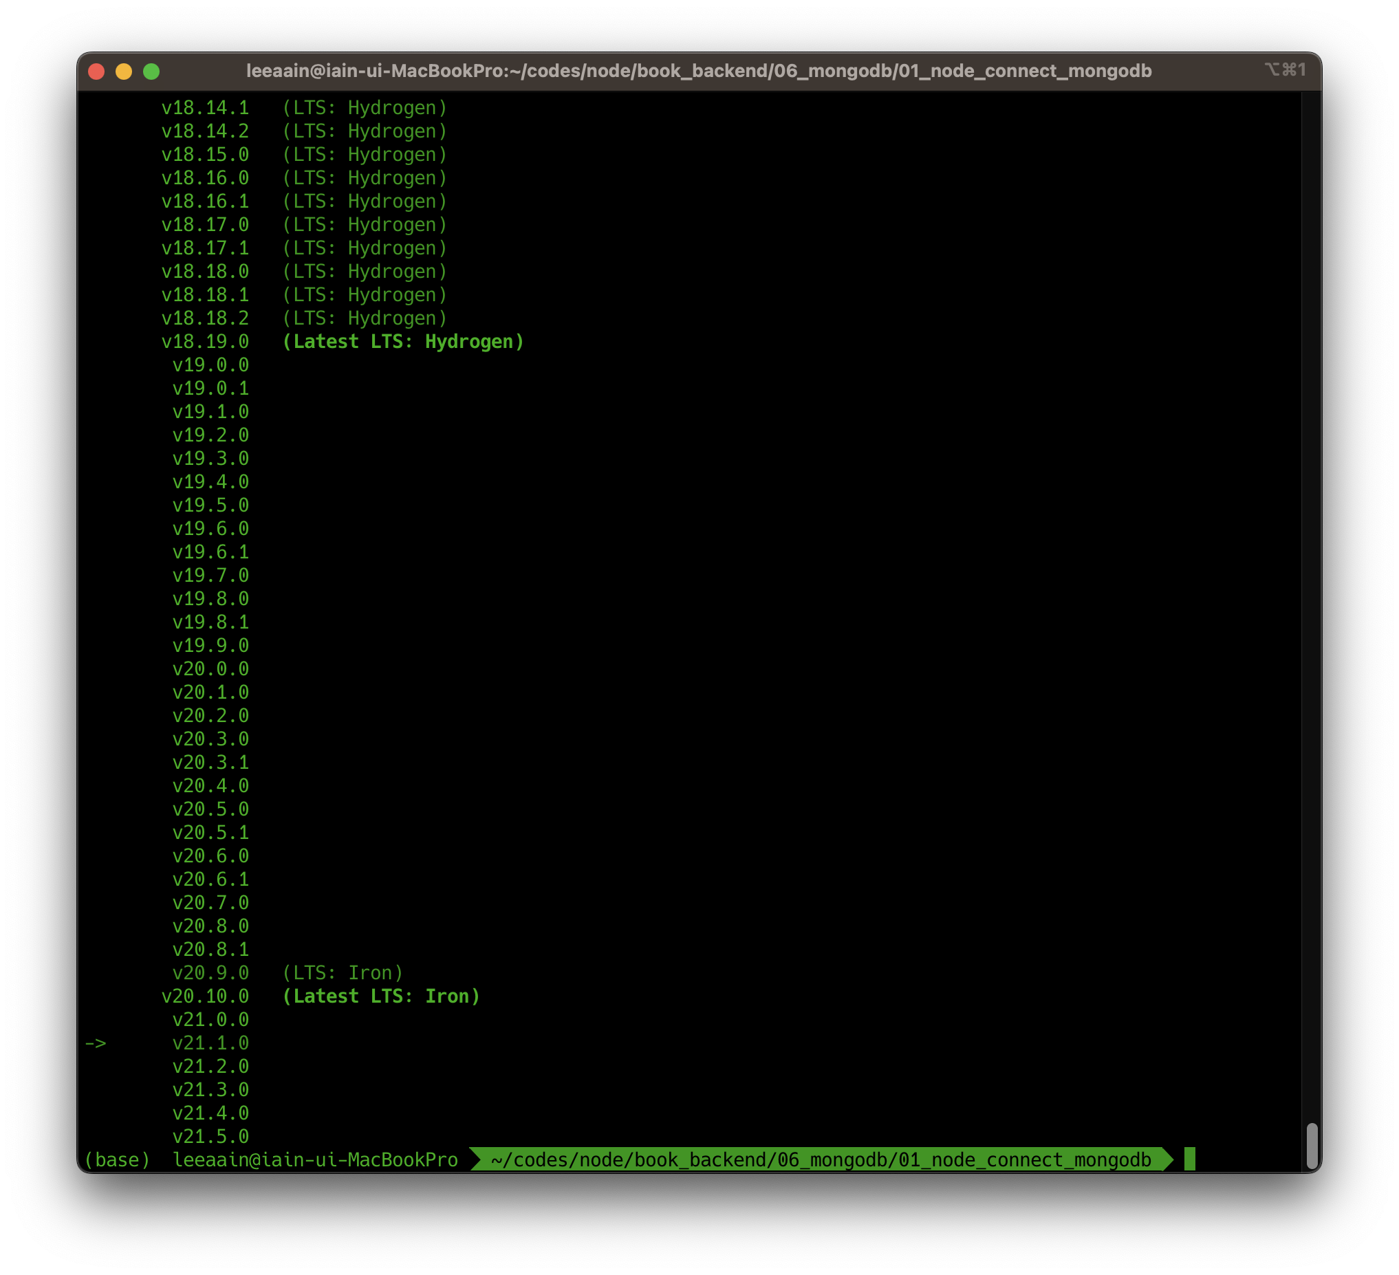The width and height of the screenshot is (1399, 1275).
Task: Click the green path segment in prompt
Action: pos(821,1160)
